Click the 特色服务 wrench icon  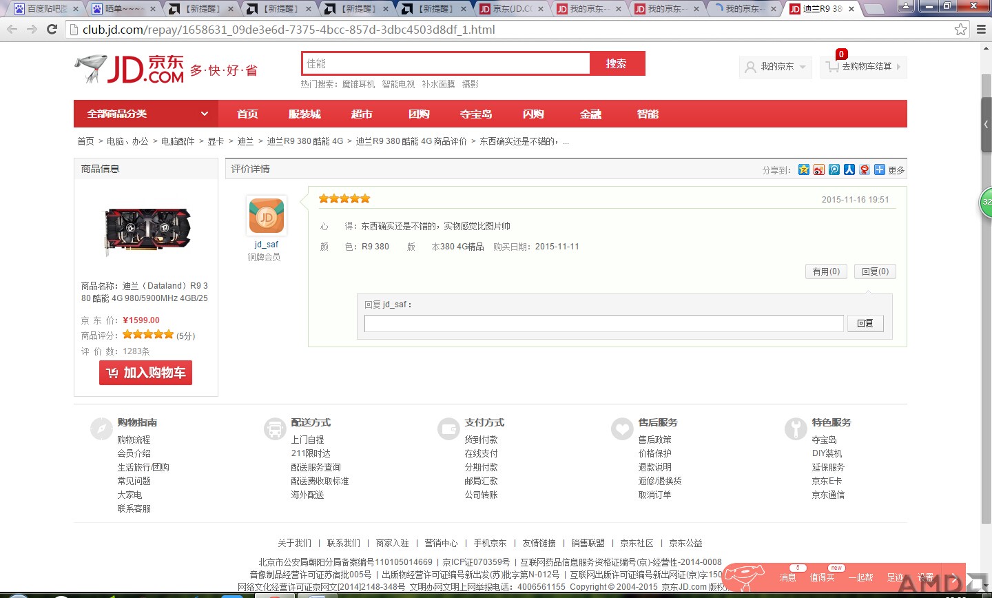(796, 429)
